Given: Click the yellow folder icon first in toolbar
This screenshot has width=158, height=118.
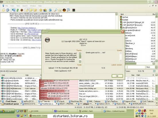Looking at the screenshot, I should tap(4, 10).
